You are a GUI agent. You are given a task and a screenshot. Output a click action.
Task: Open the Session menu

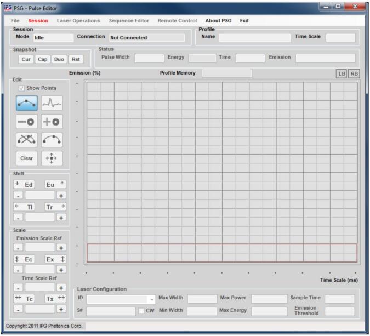click(38, 21)
